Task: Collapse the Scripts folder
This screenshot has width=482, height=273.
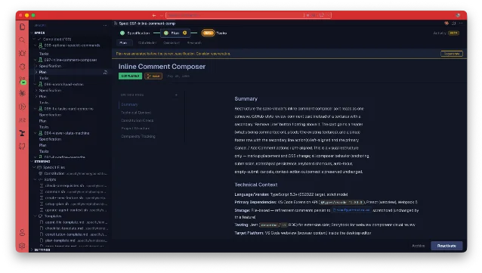Action: coord(36,179)
